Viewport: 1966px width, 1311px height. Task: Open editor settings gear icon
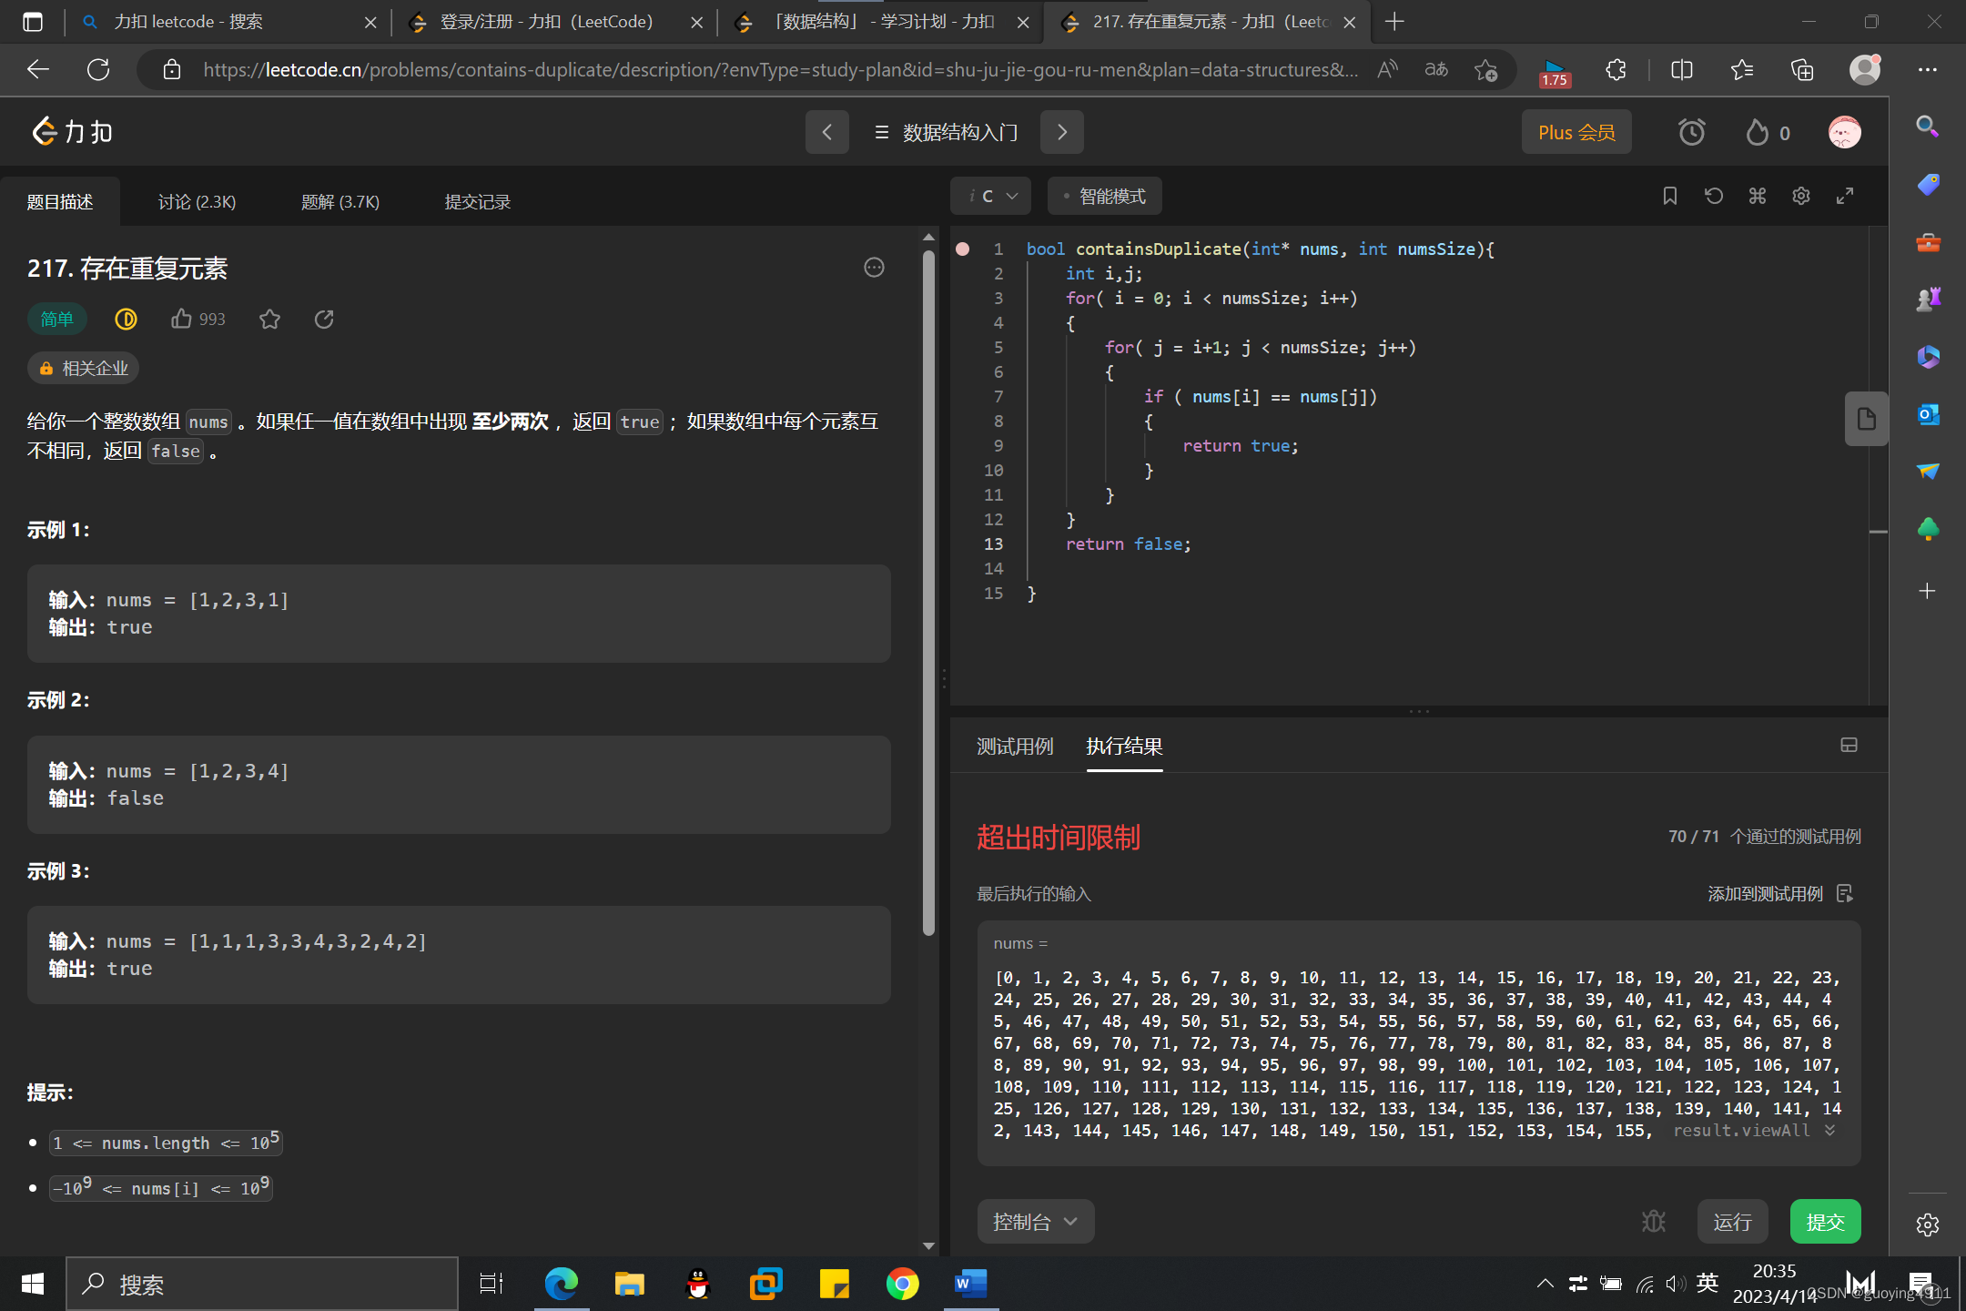(x=1800, y=196)
